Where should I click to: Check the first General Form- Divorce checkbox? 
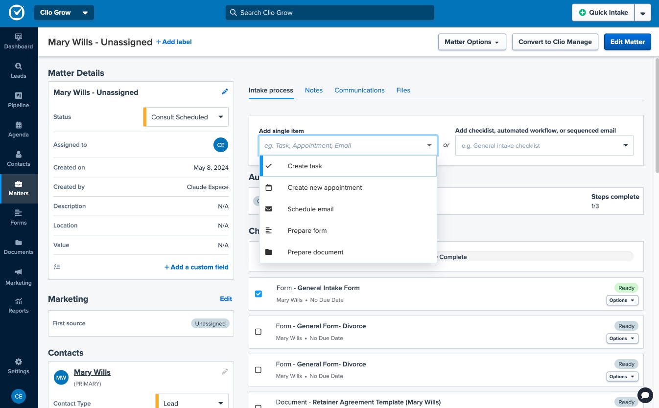[259, 332]
